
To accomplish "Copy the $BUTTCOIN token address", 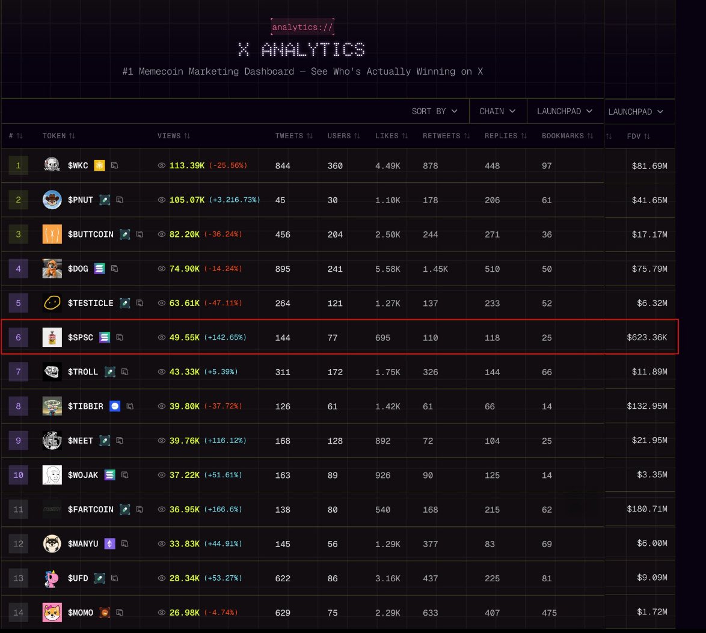I will click(140, 234).
